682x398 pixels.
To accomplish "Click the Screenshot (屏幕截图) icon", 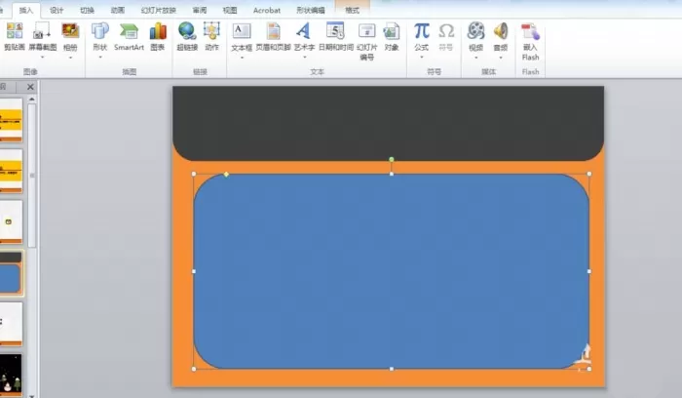I will (42, 31).
